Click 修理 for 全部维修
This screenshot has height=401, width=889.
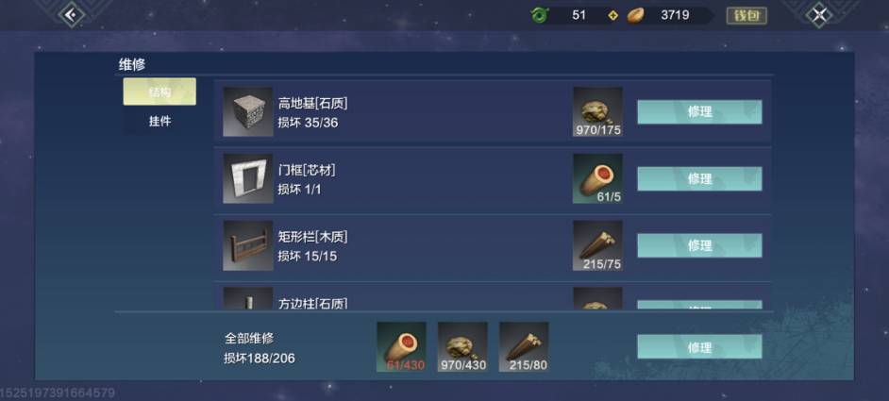click(699, 346)
